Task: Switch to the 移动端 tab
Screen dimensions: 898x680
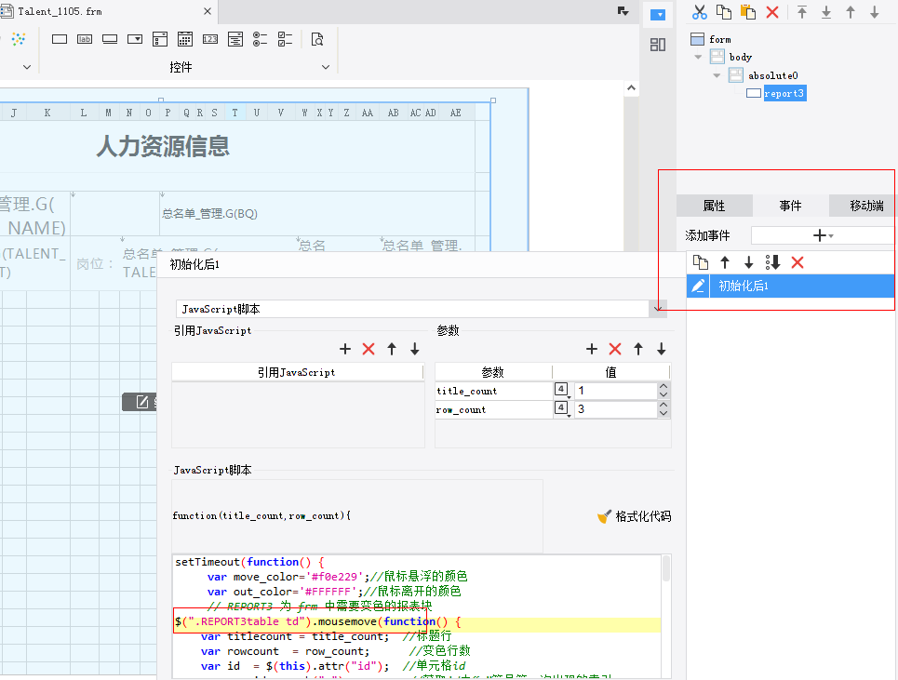Action: tap(866, 206)
